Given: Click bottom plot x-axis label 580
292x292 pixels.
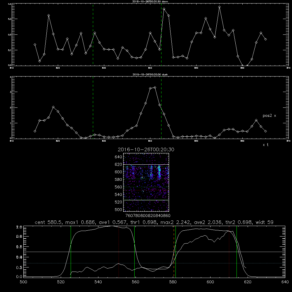Looking at the screenshot, I should [173, 282].
